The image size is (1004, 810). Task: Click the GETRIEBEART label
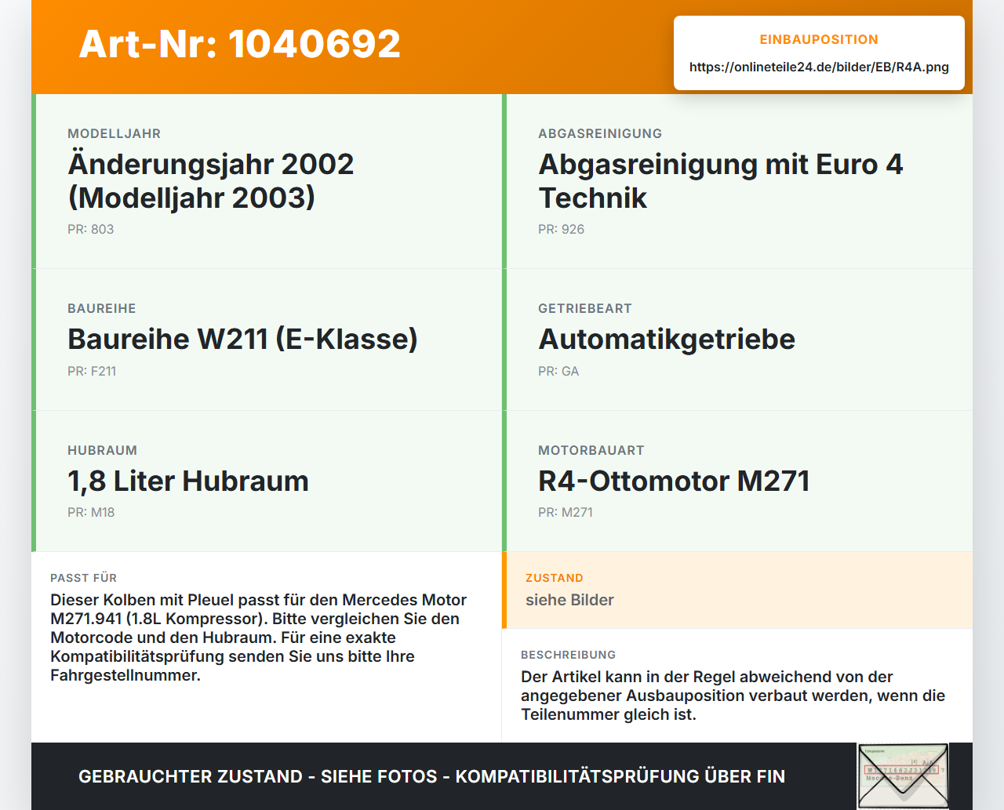click(585, 308)
